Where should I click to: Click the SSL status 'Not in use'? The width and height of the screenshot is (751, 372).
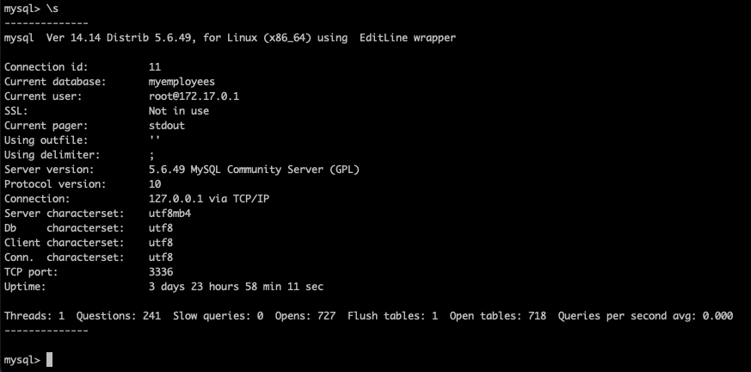click(179, 111)
